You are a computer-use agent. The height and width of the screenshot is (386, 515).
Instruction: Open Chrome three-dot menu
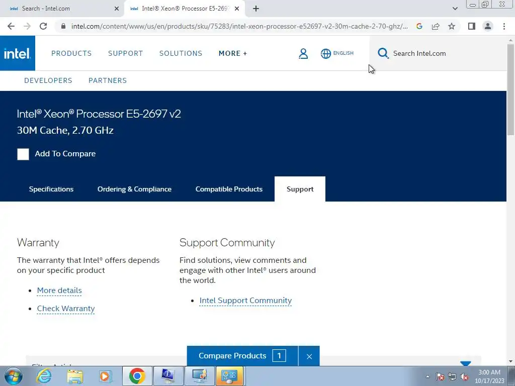[504, 26]
